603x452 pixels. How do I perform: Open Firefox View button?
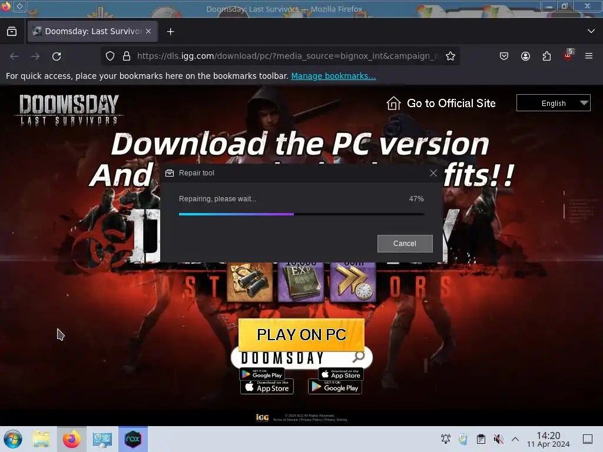pyautogui.click(x=12, y=32)
